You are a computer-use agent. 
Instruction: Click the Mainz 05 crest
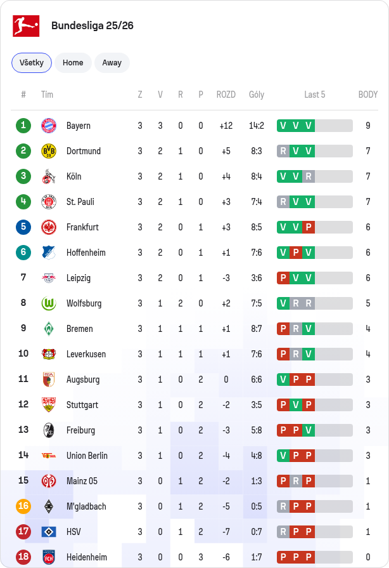(x=49, y=480)
